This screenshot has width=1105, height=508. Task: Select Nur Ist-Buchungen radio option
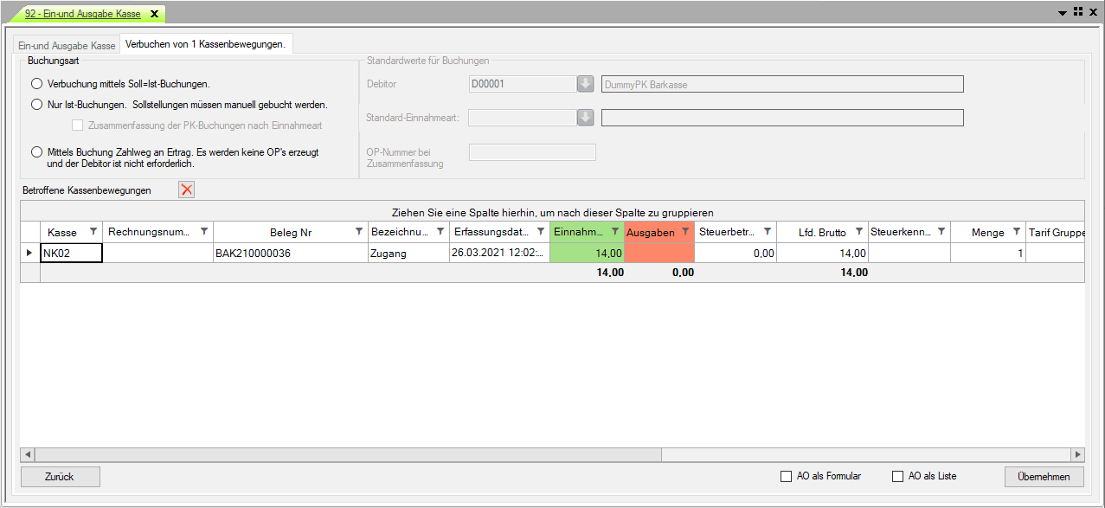[36, 105]
